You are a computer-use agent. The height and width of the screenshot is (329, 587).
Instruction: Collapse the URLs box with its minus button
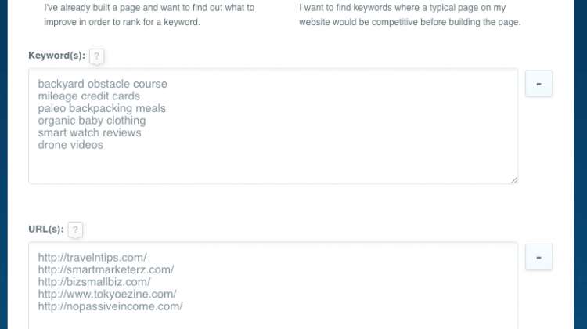point(538,257)
